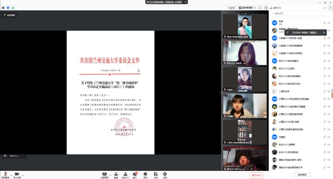
Task: Select member 计算机2101组织委员 李星星
Action: (300, 107)
